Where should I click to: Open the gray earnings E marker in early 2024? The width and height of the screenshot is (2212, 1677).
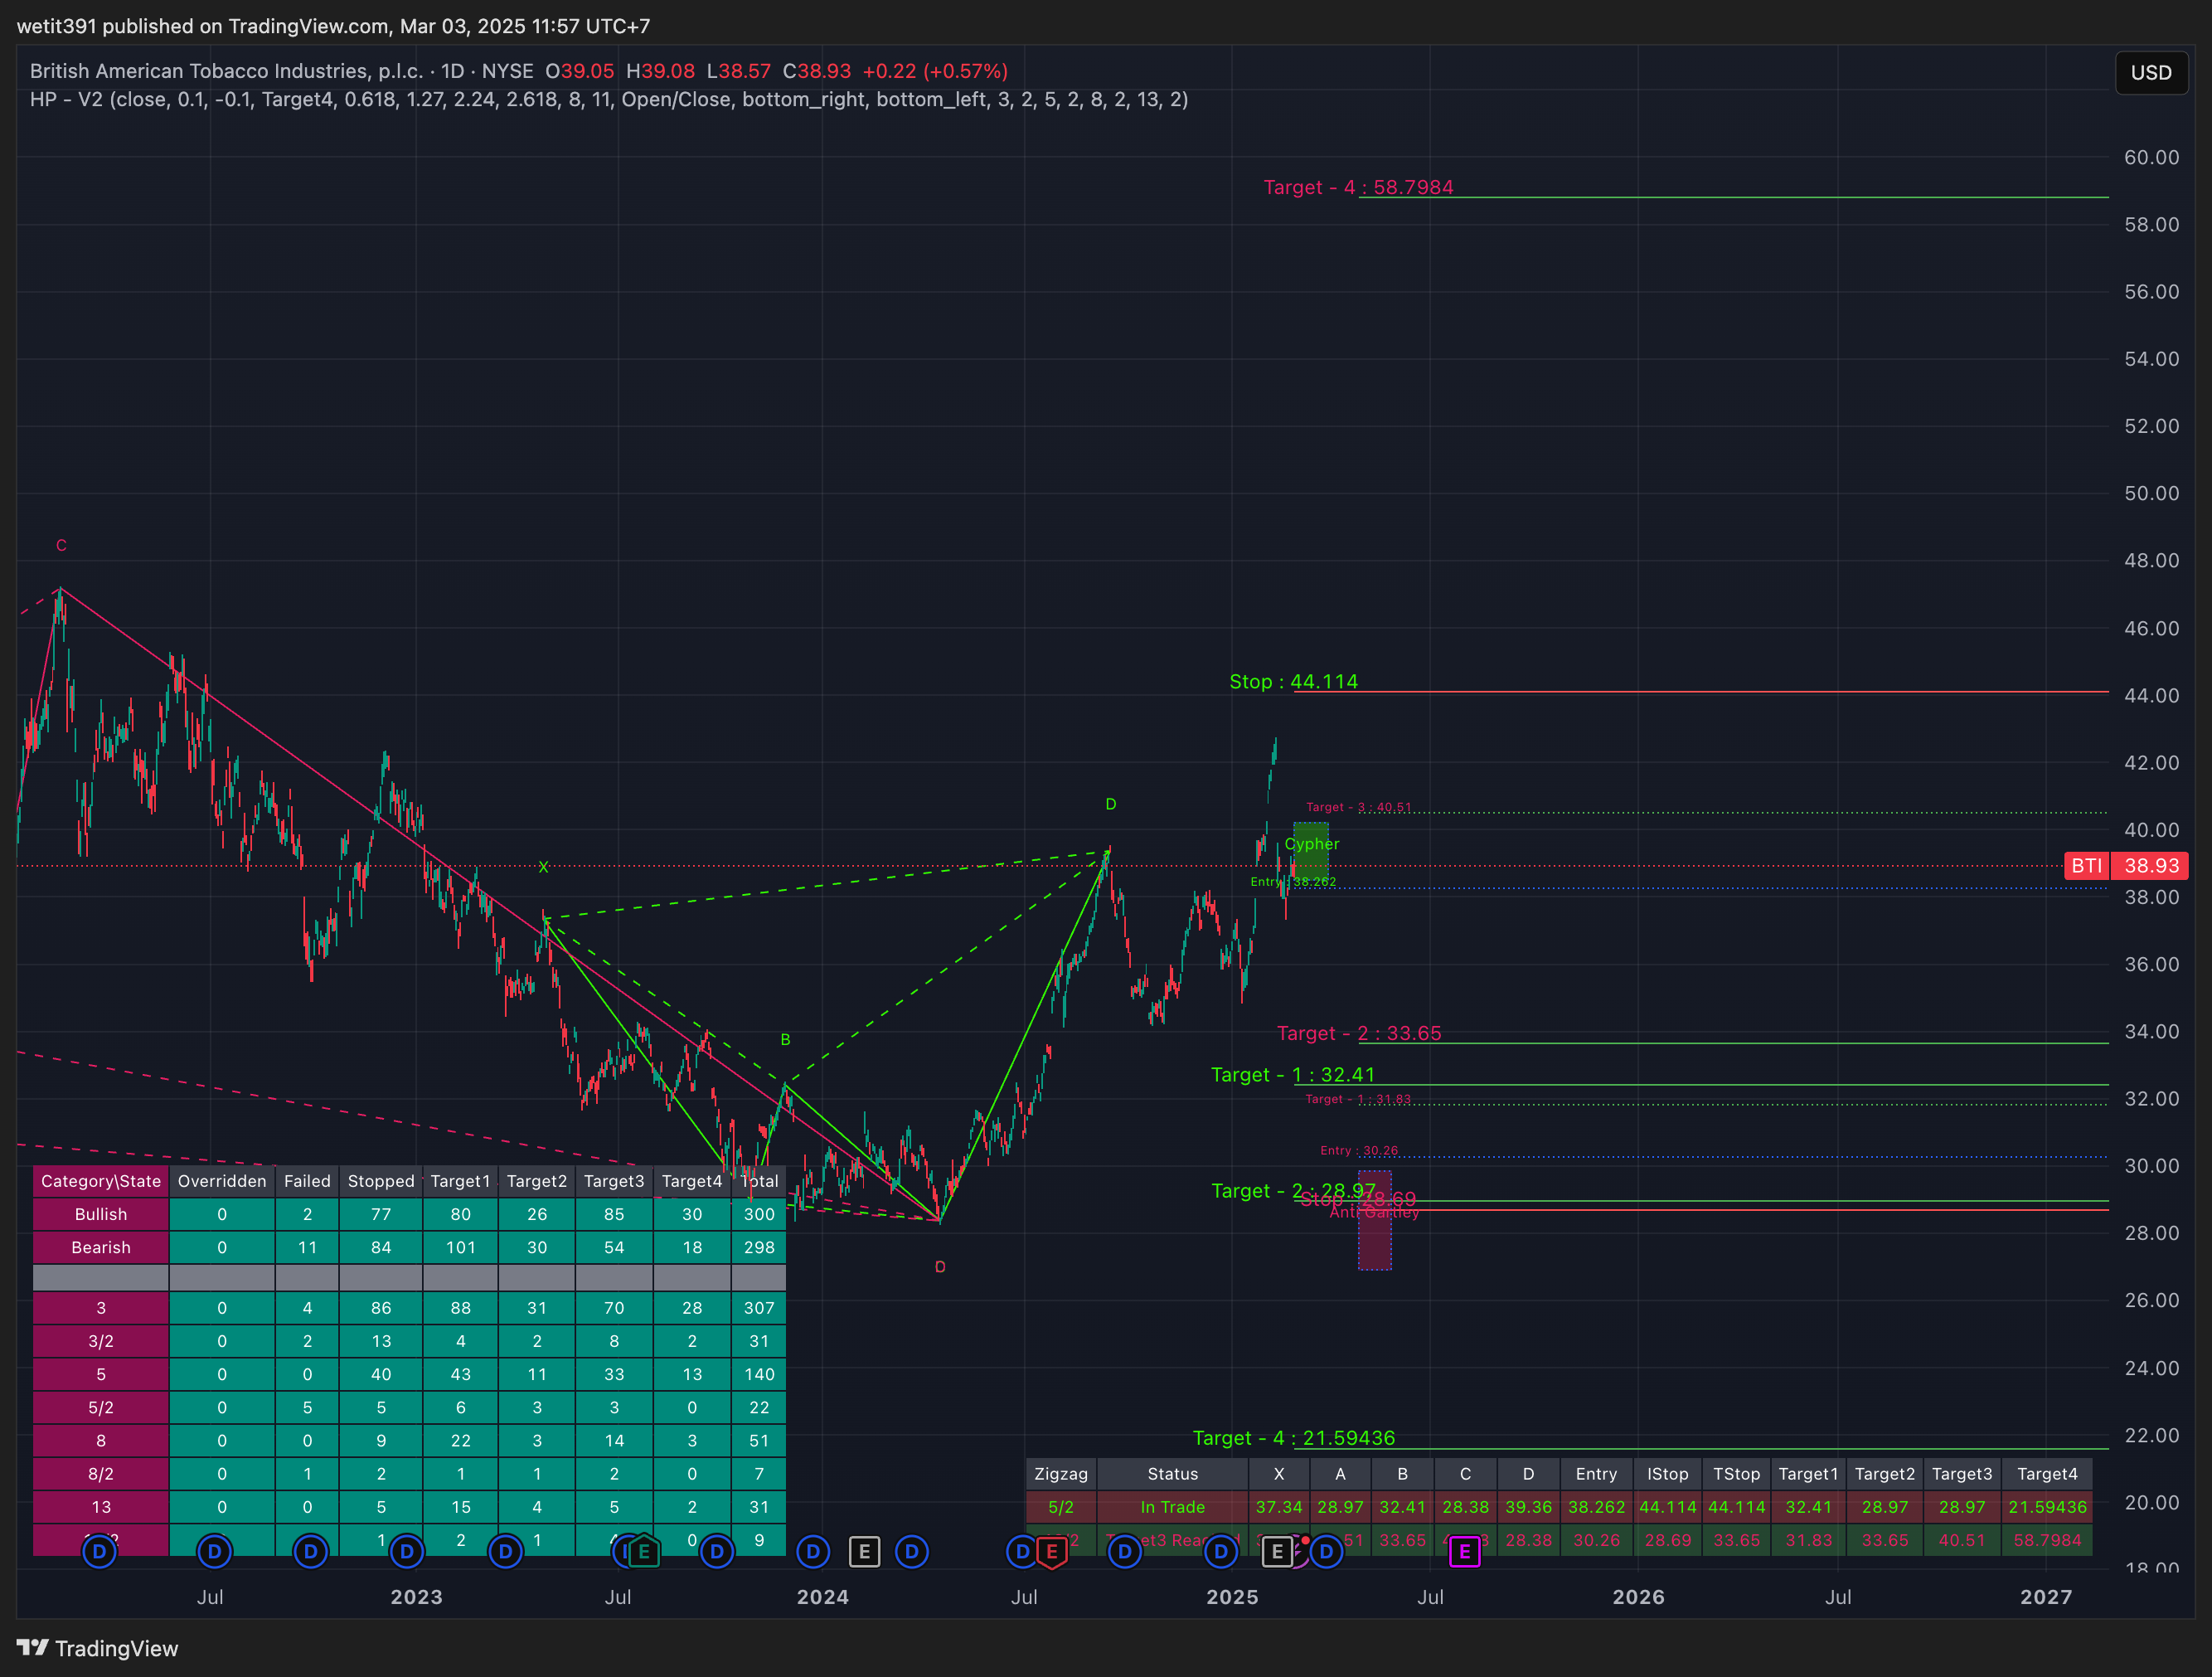[864, 1552]
